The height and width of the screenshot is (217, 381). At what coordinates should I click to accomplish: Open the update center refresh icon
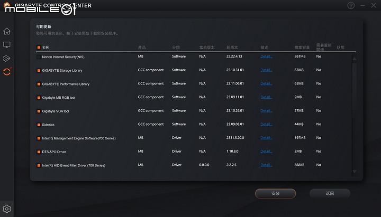[7, 72]
